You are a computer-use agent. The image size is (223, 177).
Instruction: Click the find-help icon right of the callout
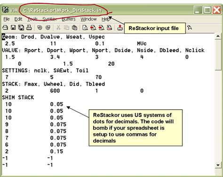point(190,28)
